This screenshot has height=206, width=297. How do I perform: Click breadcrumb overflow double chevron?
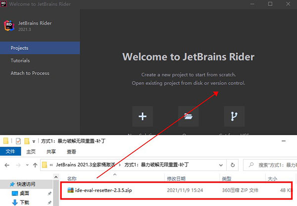point(51,165)
